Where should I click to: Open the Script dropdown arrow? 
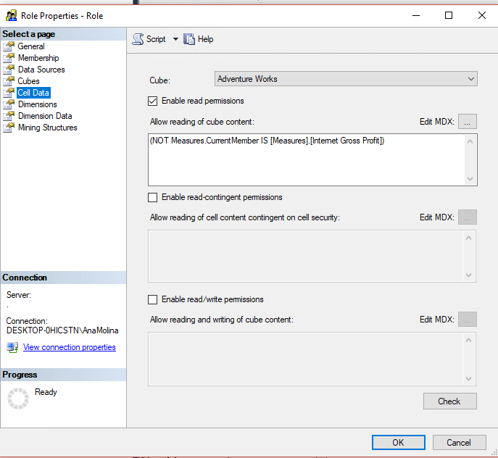coord(175,39)
